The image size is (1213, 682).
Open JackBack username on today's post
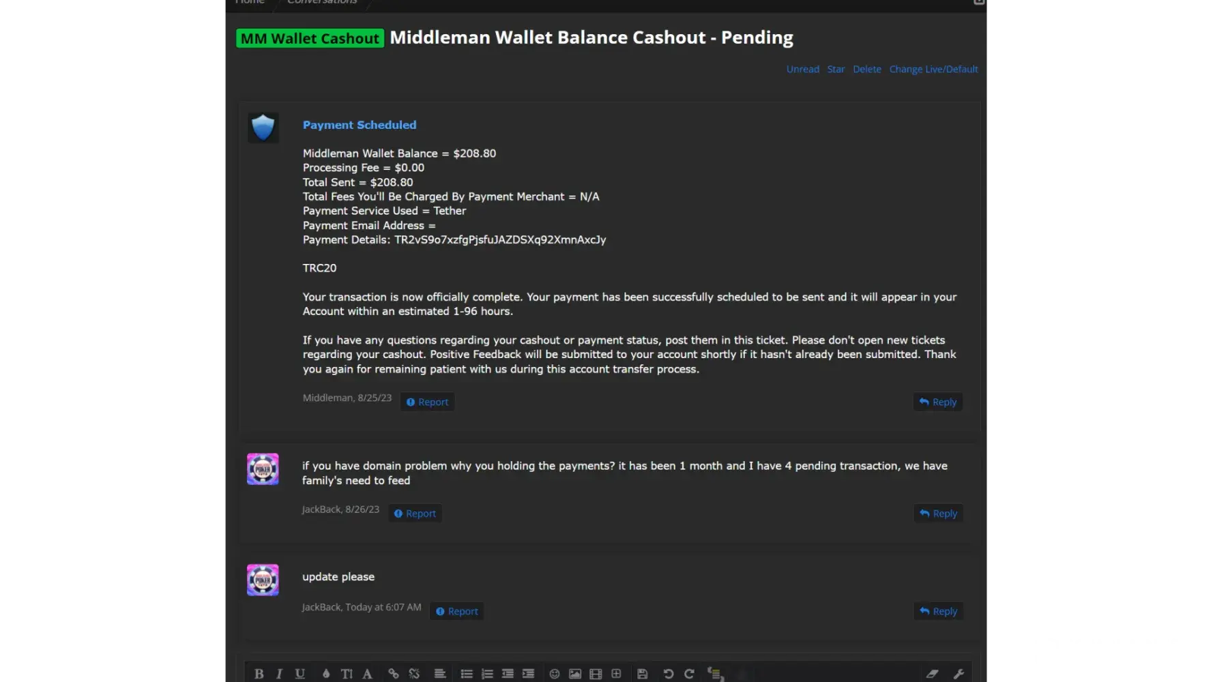321,607
